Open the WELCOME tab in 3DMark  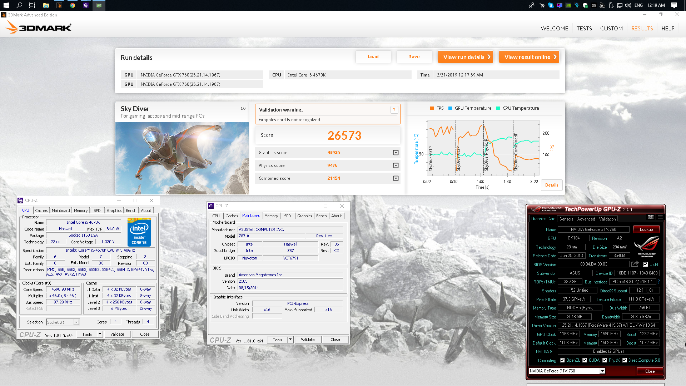click(x=554, y=28)
